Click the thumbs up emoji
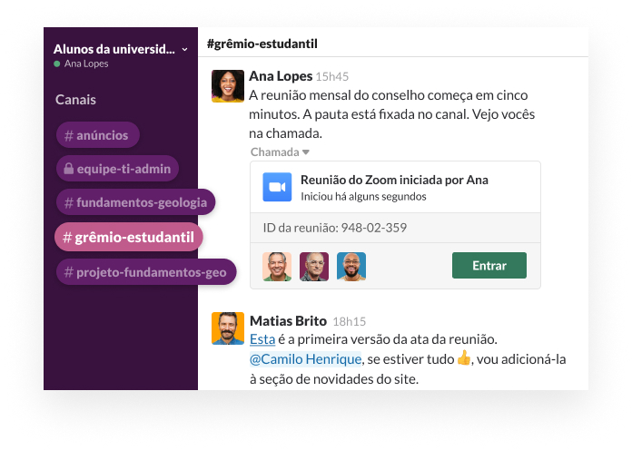This screenshot has height=450, width=632. [x=464, y=358]
